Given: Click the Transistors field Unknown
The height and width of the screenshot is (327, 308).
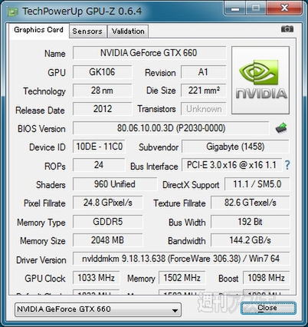Looking at the screenshot, I should [204, 109].
